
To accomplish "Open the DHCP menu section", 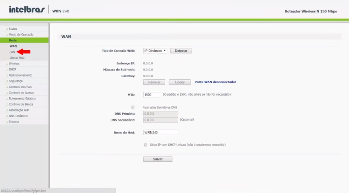I will click(x=12, y=69).
